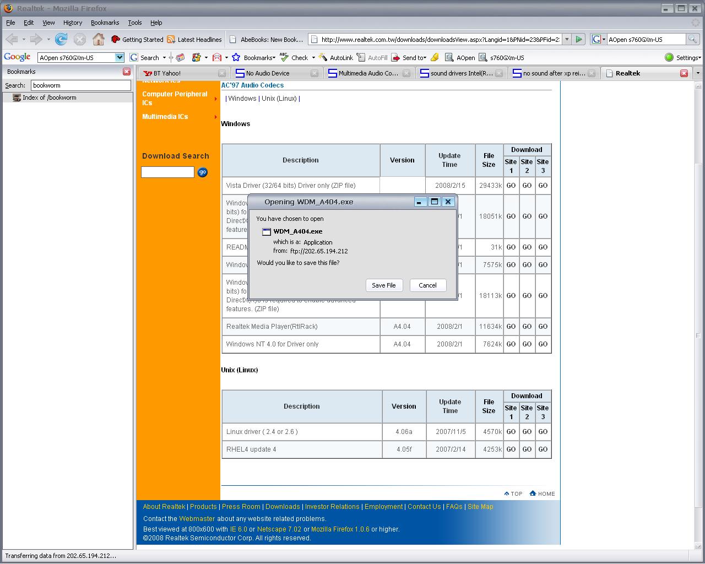Screen dimensions: 705x564
Task: Expand Google toolbar search box dropdown
Action: coord(120,57)
